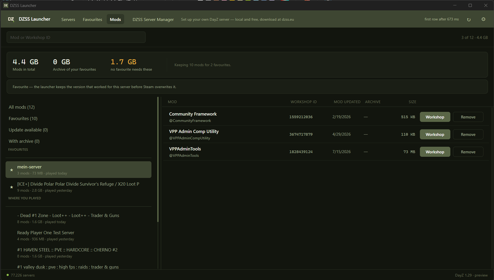Screen dimensions: 494x280
Task: Open Workshop page for VPP Admin Comp Utility
Action: pos(435,134)
